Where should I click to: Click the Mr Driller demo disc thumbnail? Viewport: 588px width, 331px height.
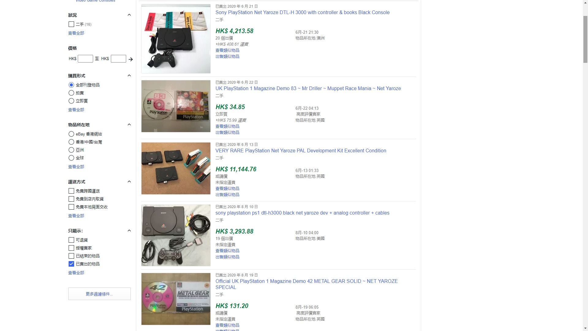[176, 106]
